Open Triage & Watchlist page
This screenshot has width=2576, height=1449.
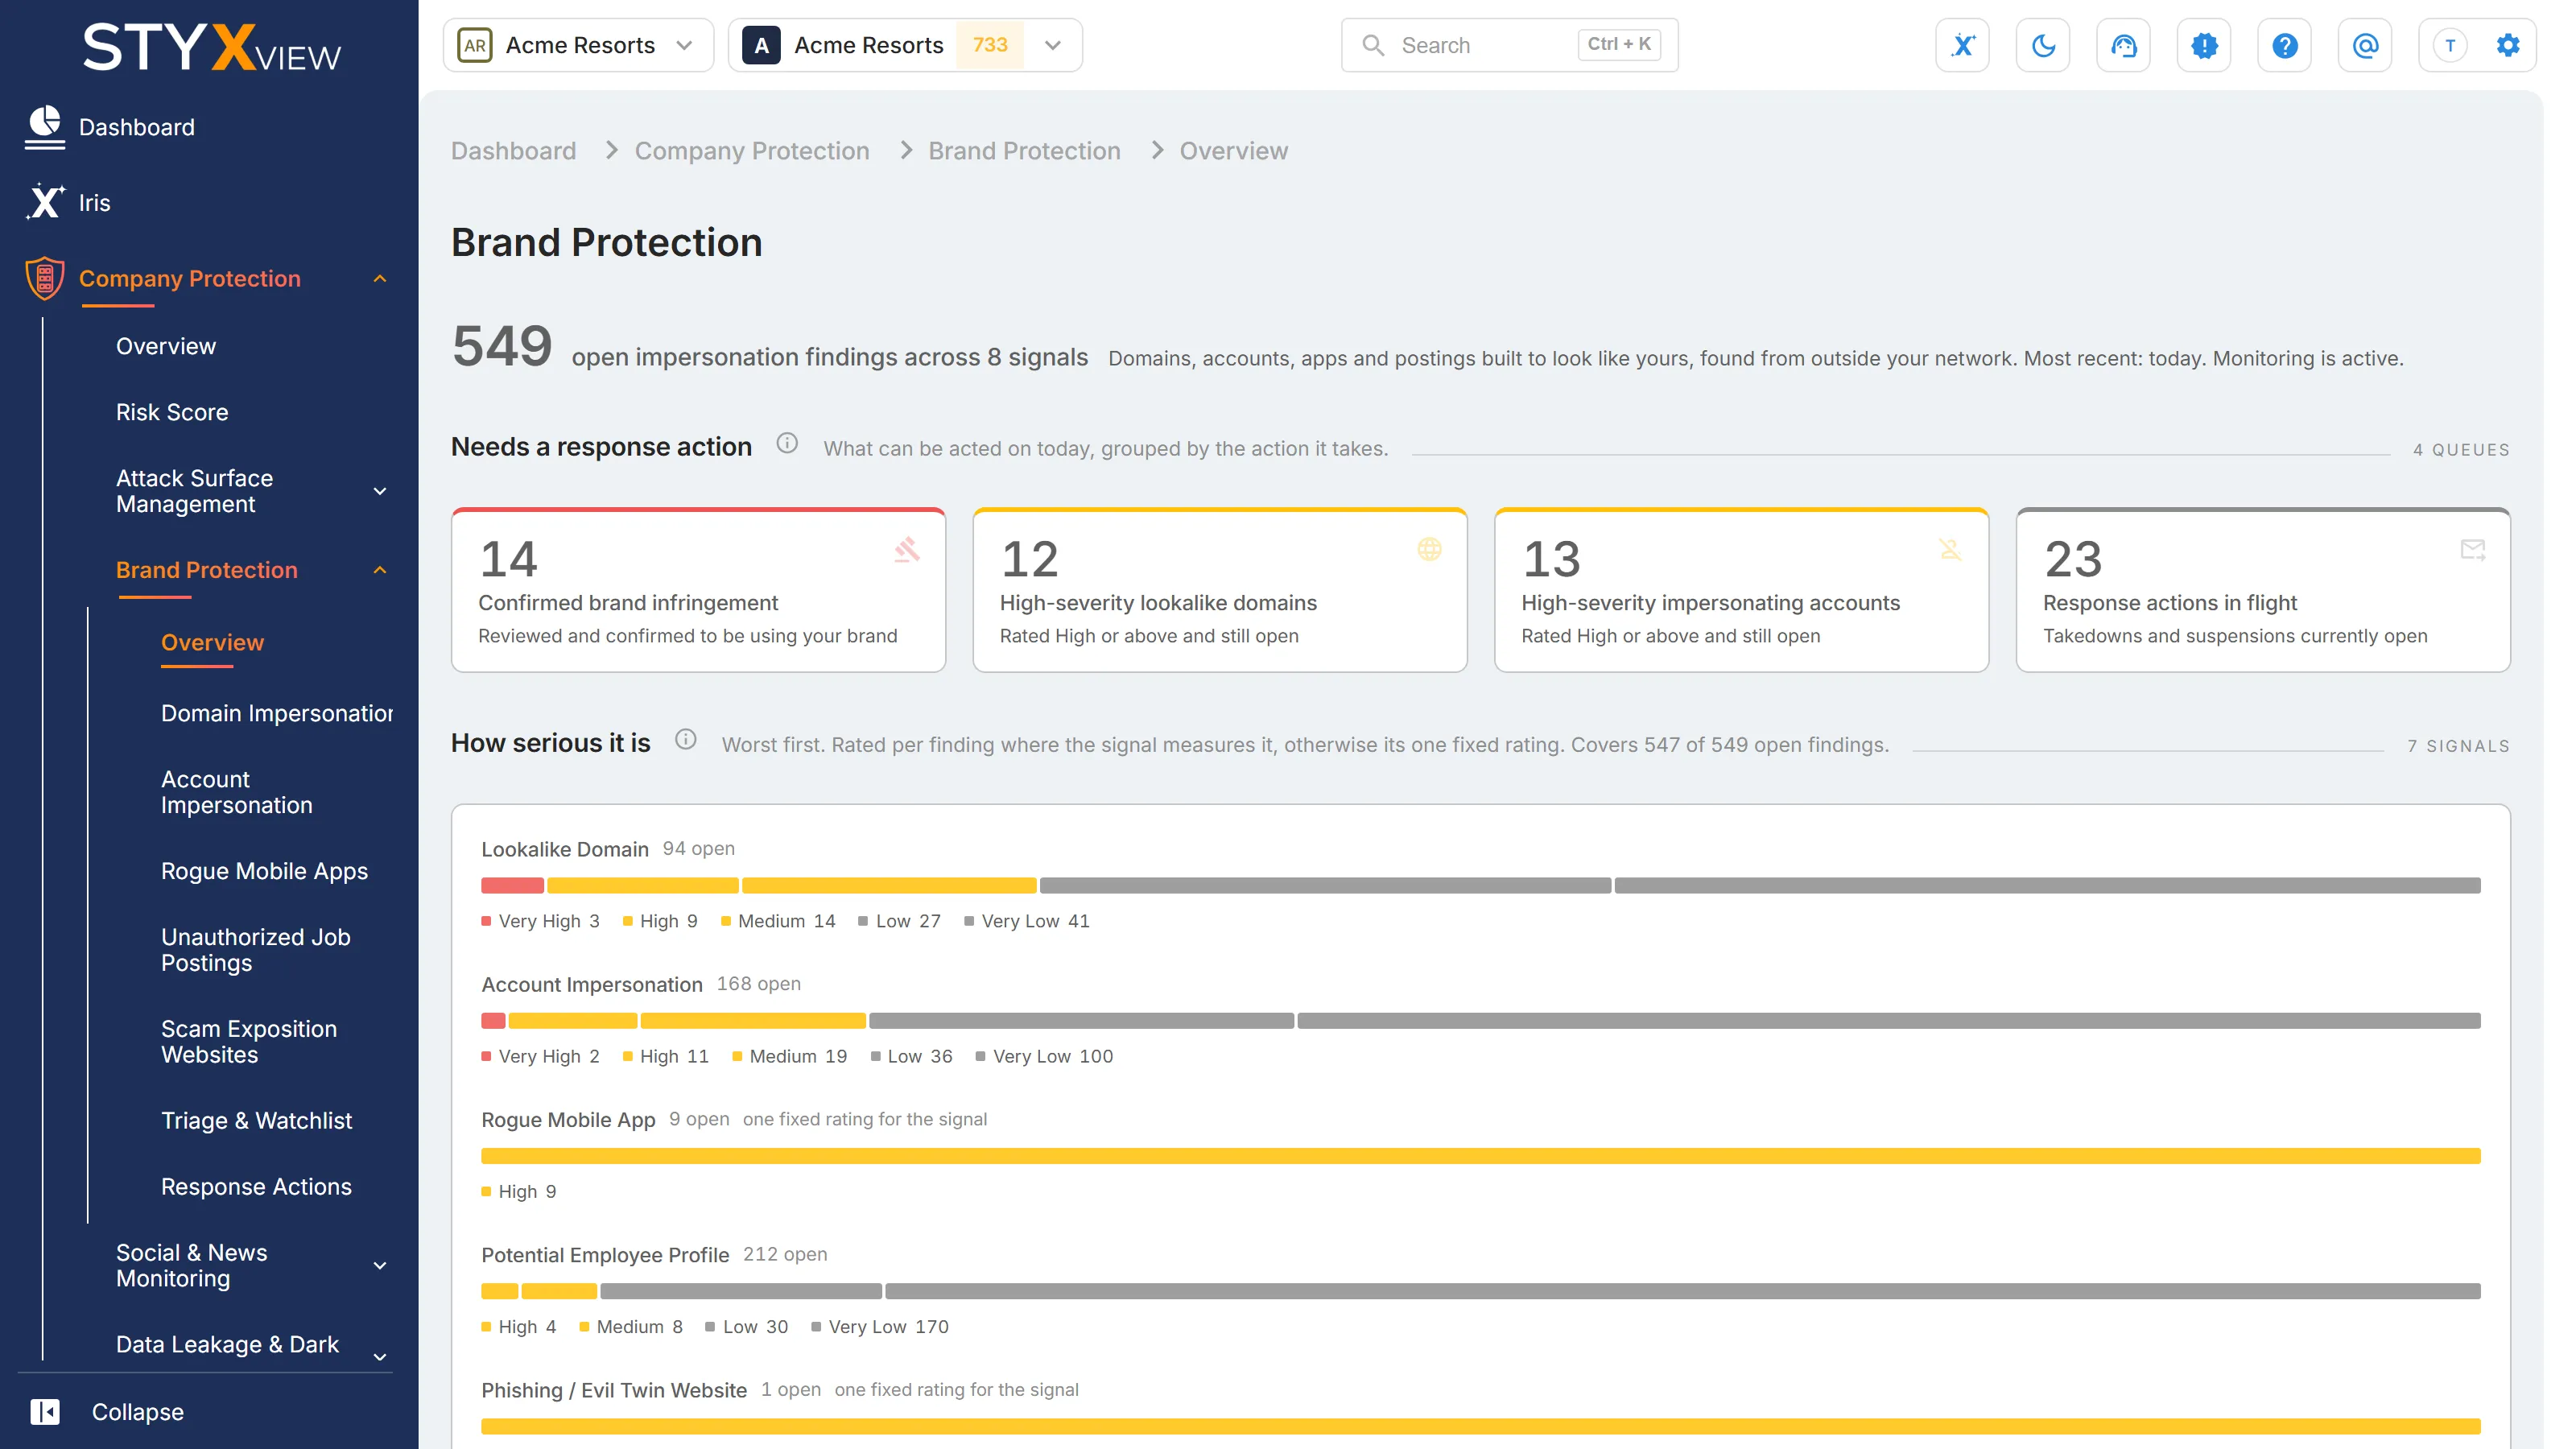256,1120
